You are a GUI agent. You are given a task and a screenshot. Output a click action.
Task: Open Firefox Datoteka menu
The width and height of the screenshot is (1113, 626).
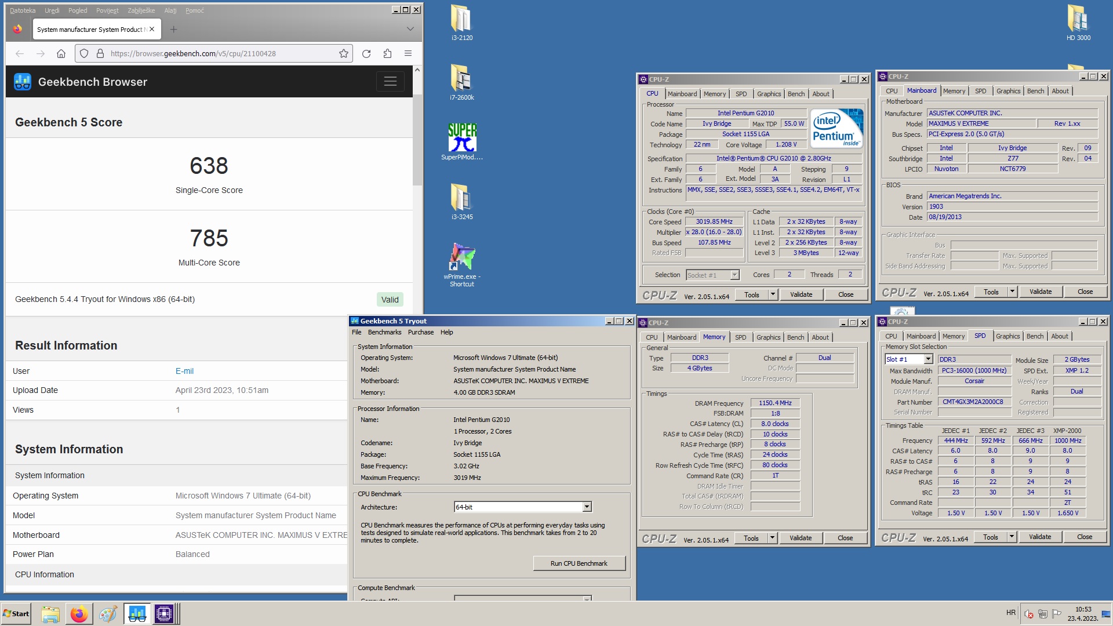click(23, 10)
